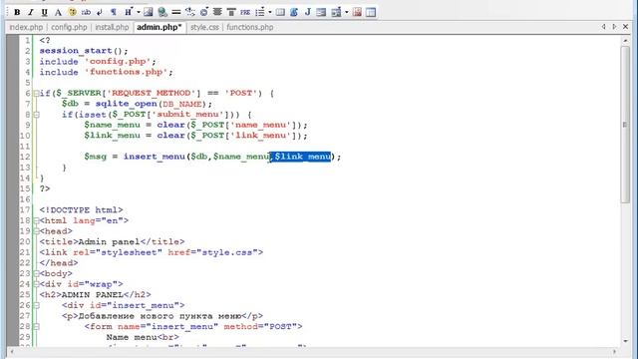The image size is (638, 359).
Task: Switch to the functions.php tab
Action: 250,27
